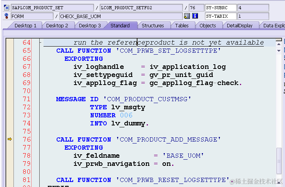Image resolution: width=285 pixels, height=187 pixels.
Task: Click the value 'on' on line 79
Action: coord(166,164)
